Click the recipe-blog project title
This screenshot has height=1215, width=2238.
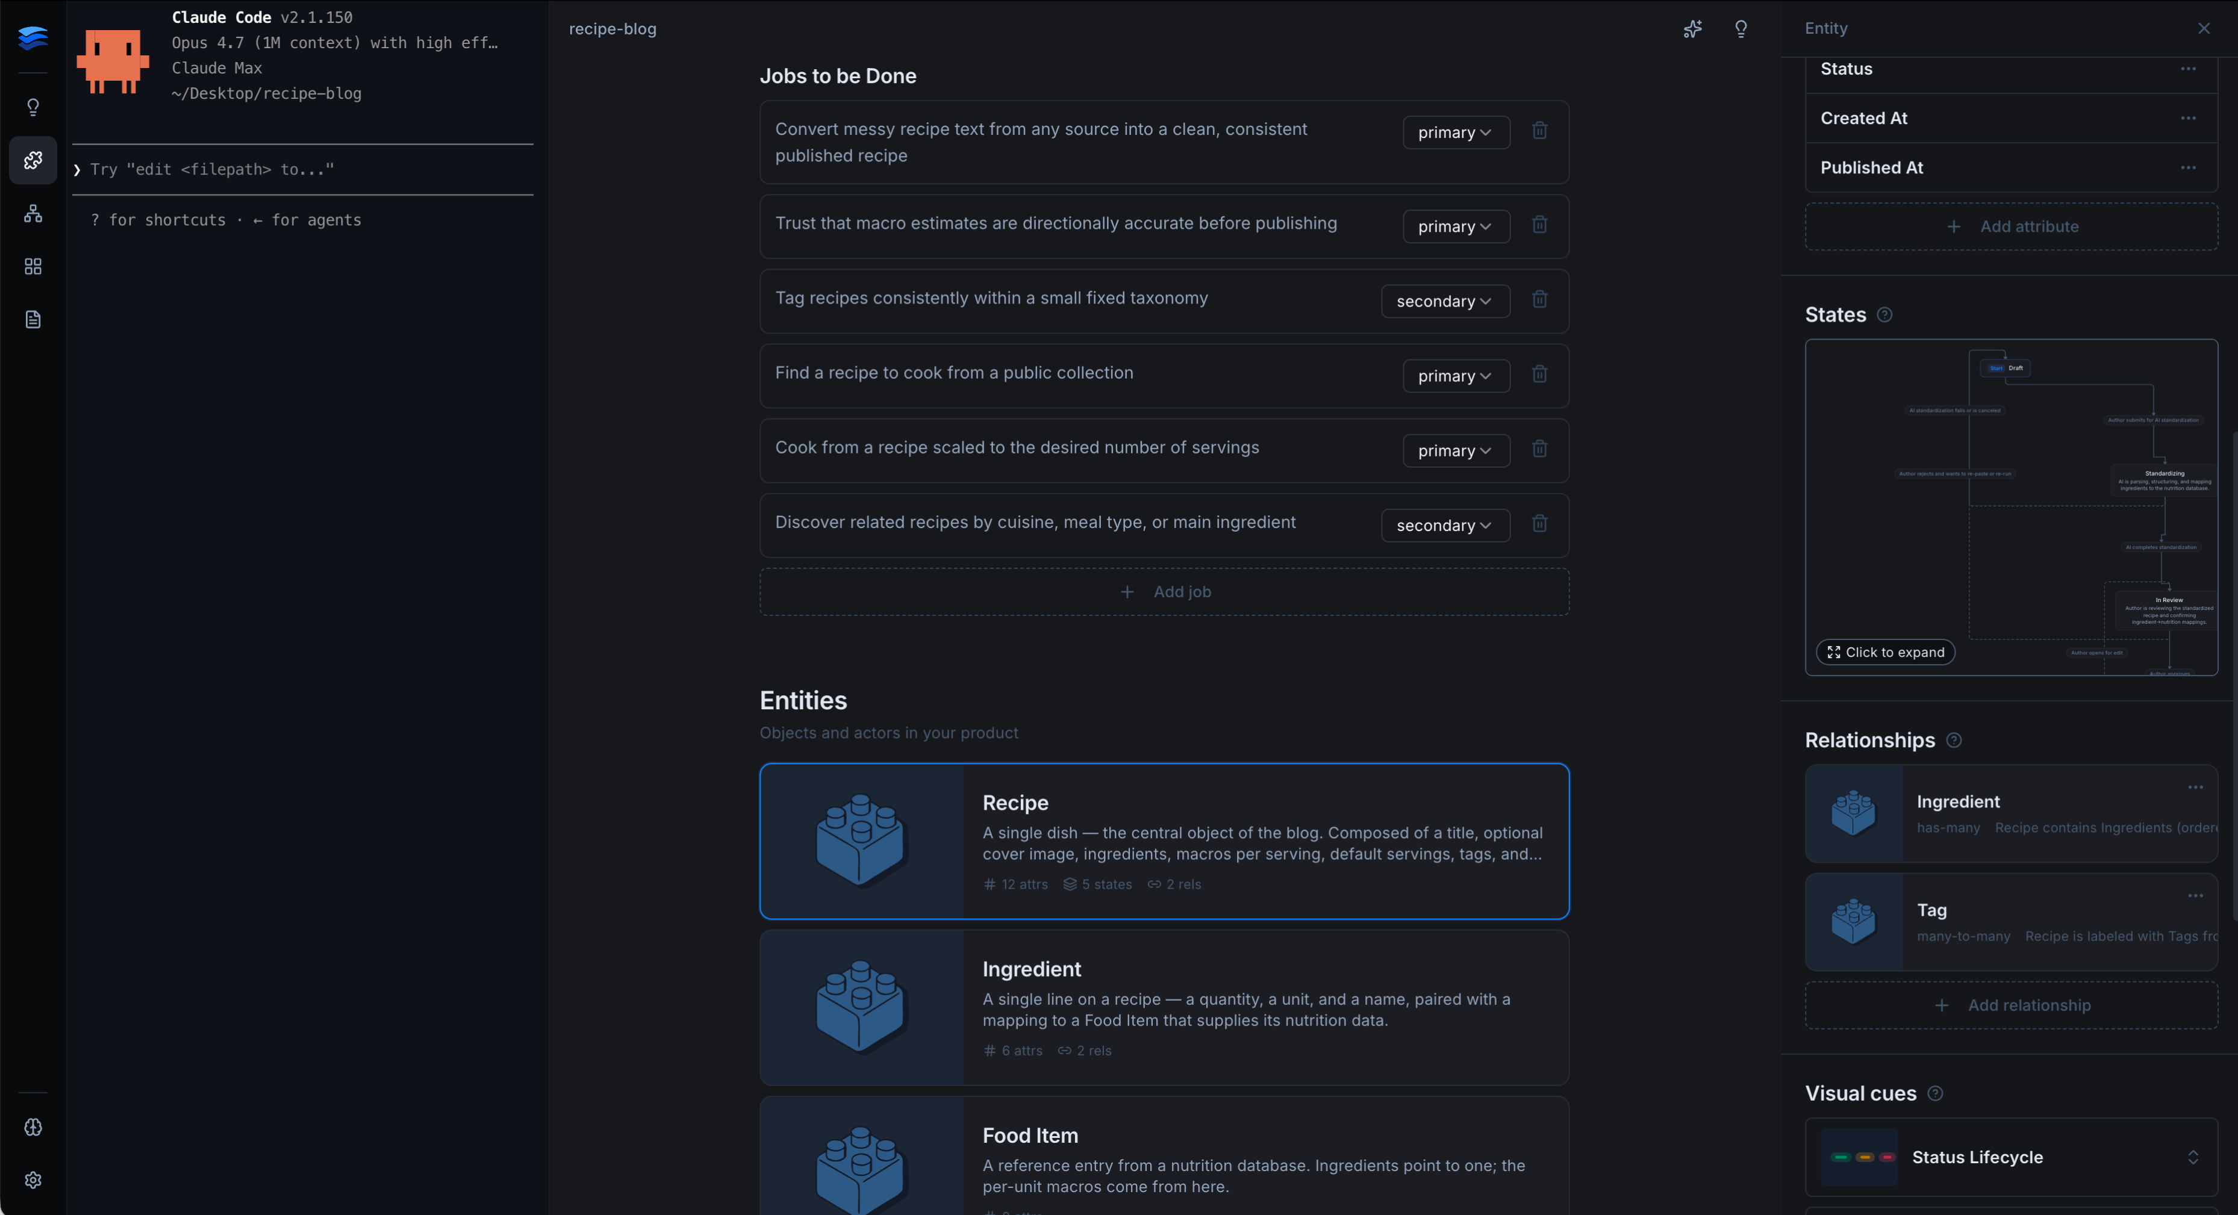pos(612,29)
